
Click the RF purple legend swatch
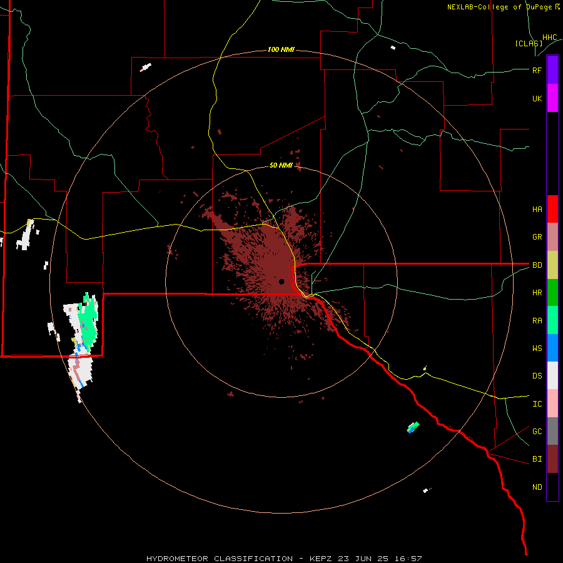point(552,70)
